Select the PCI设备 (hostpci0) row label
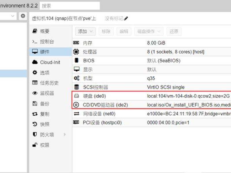Screen dimensions: 231x173 (x=102, y=123)
